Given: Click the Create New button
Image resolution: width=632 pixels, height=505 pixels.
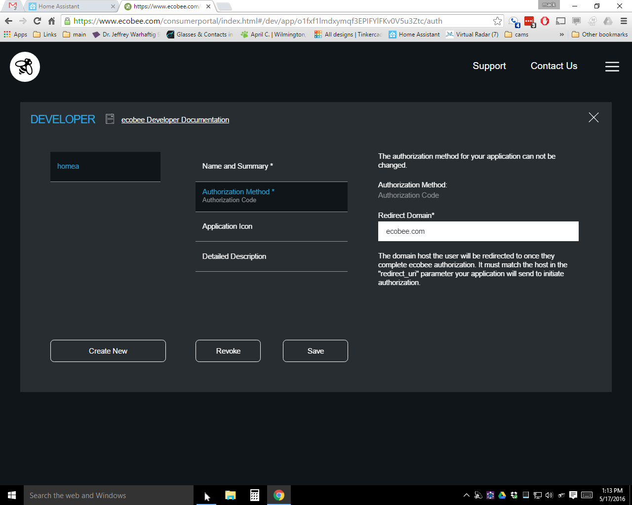Looking at the screenshot, I should pos(108,351).
